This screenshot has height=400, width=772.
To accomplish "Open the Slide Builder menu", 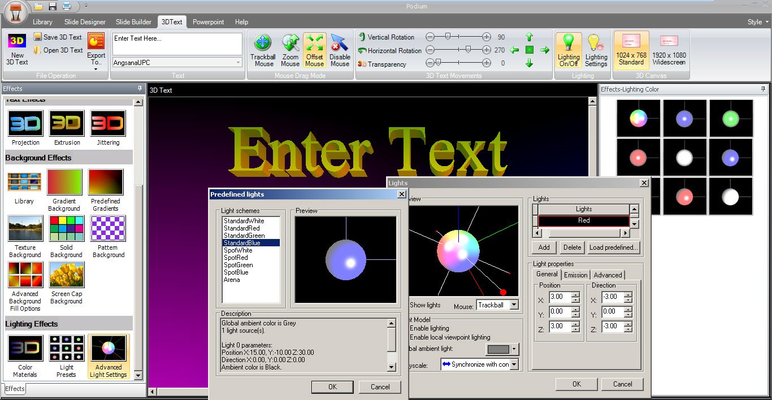I will point(133,22).
